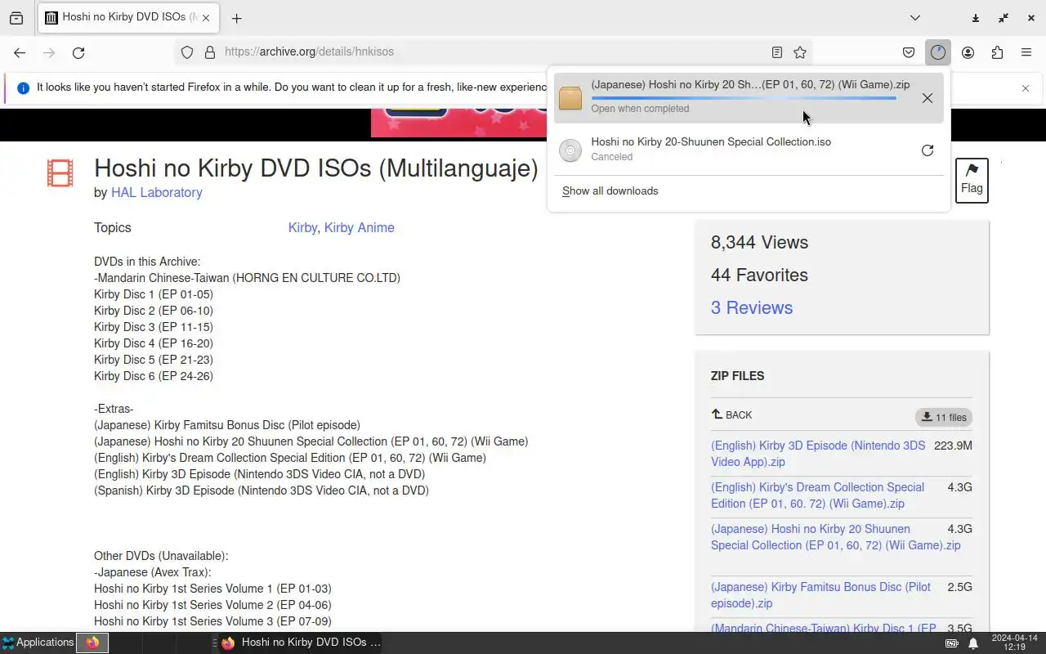Download Japanese Kirby Famitsu Bonus Disc zip
Viewport: 1046px width, 654px height.
coord(820,595)
